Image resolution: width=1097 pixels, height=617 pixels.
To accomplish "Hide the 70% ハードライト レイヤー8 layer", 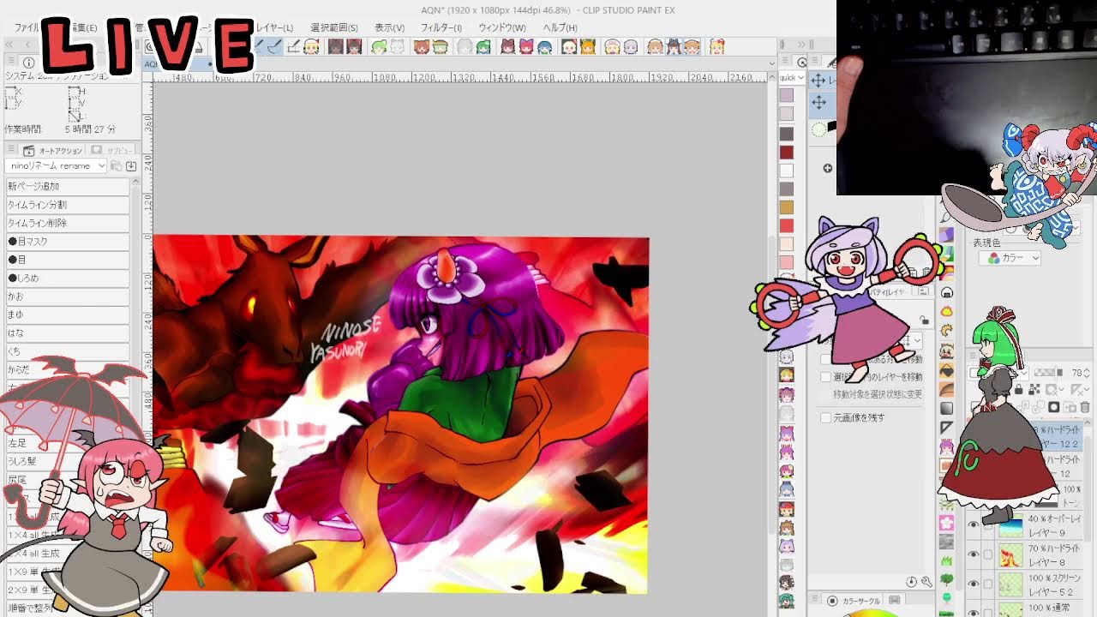I will 974,554.
